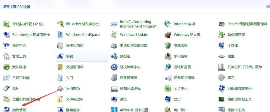Image resolution: width=270 pixels, height=112 pixels.
Task: Open the 性能信息和工具 icon
Action: click(222, 99)
